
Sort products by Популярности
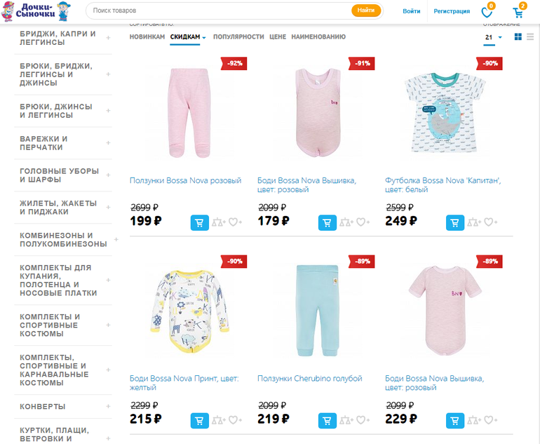coord(238,37)
